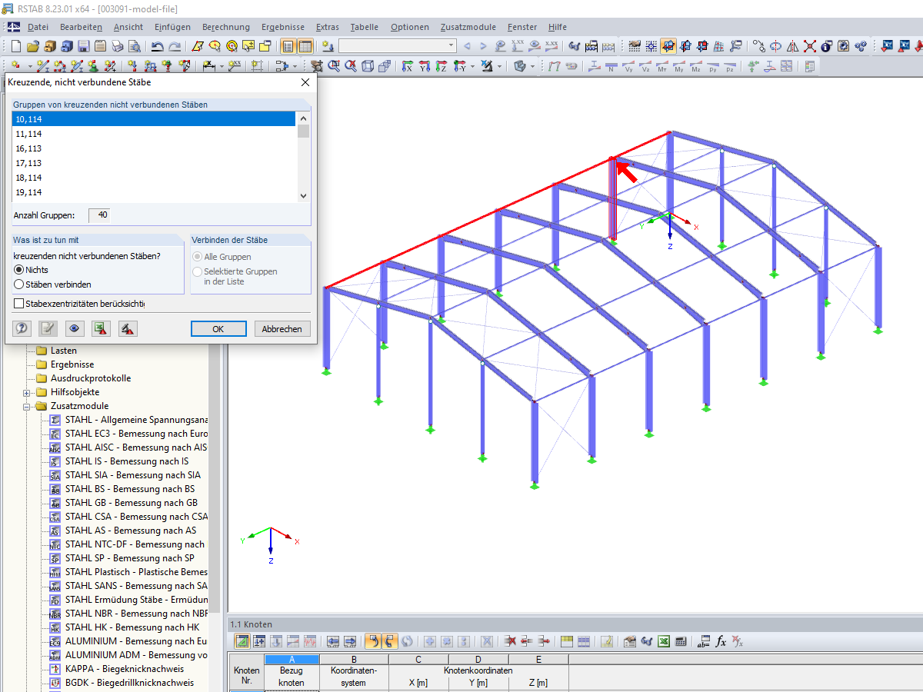Screen dimensions: 923x692
Task: Click the dialog list vertical scrollbar thumb
Action: [303, 131]
